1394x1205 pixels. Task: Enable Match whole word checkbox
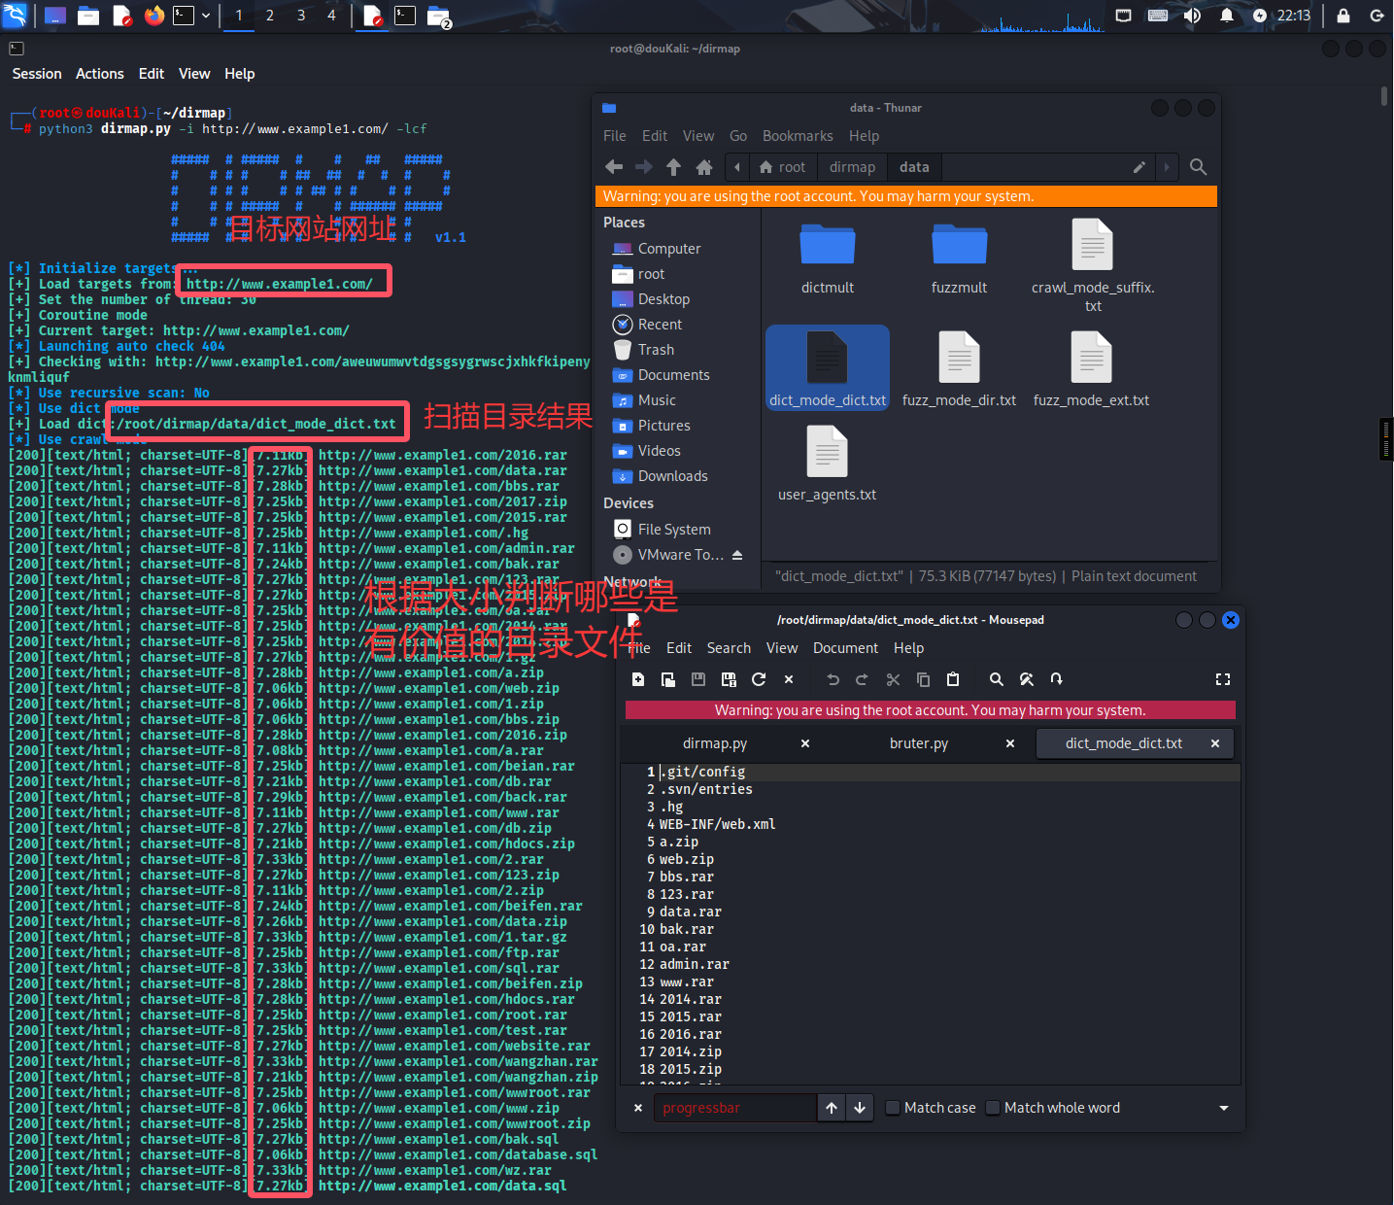click(993, 1108)
